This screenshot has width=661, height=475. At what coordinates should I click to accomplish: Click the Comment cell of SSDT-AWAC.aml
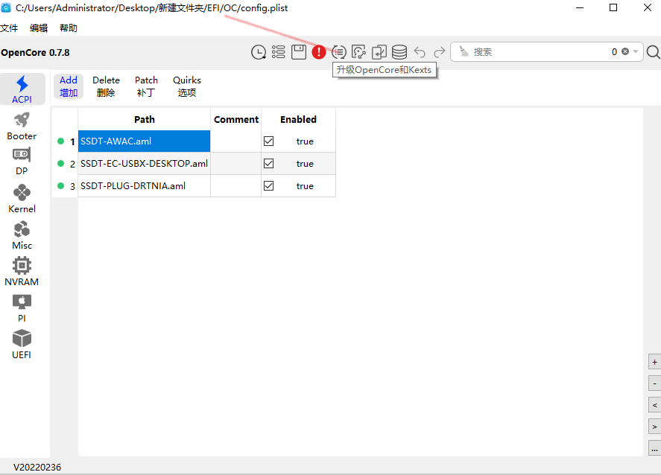tap(236, 141)
